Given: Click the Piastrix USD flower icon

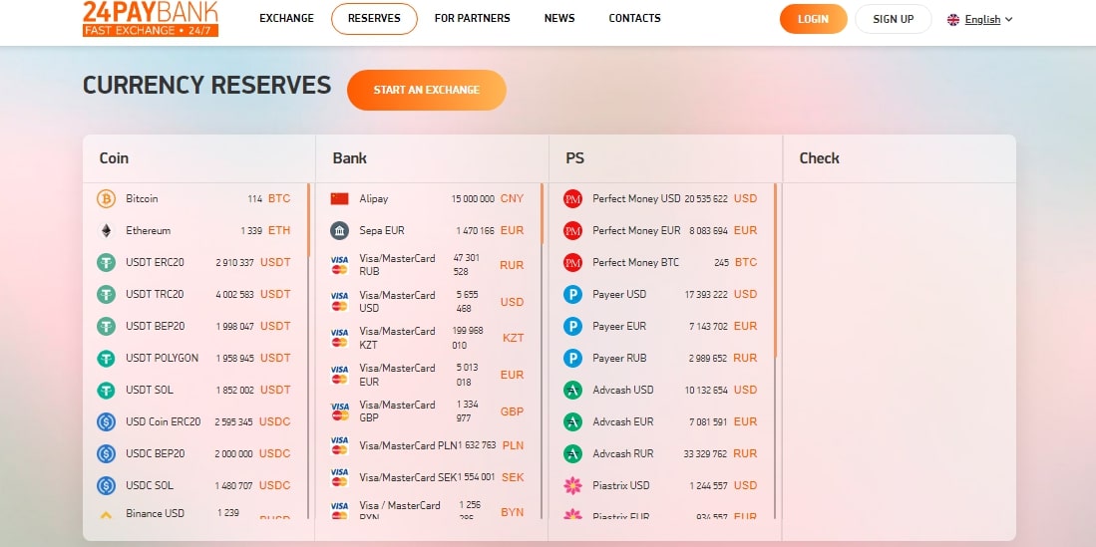Looking at the screenshot, I should coord(572,485).
